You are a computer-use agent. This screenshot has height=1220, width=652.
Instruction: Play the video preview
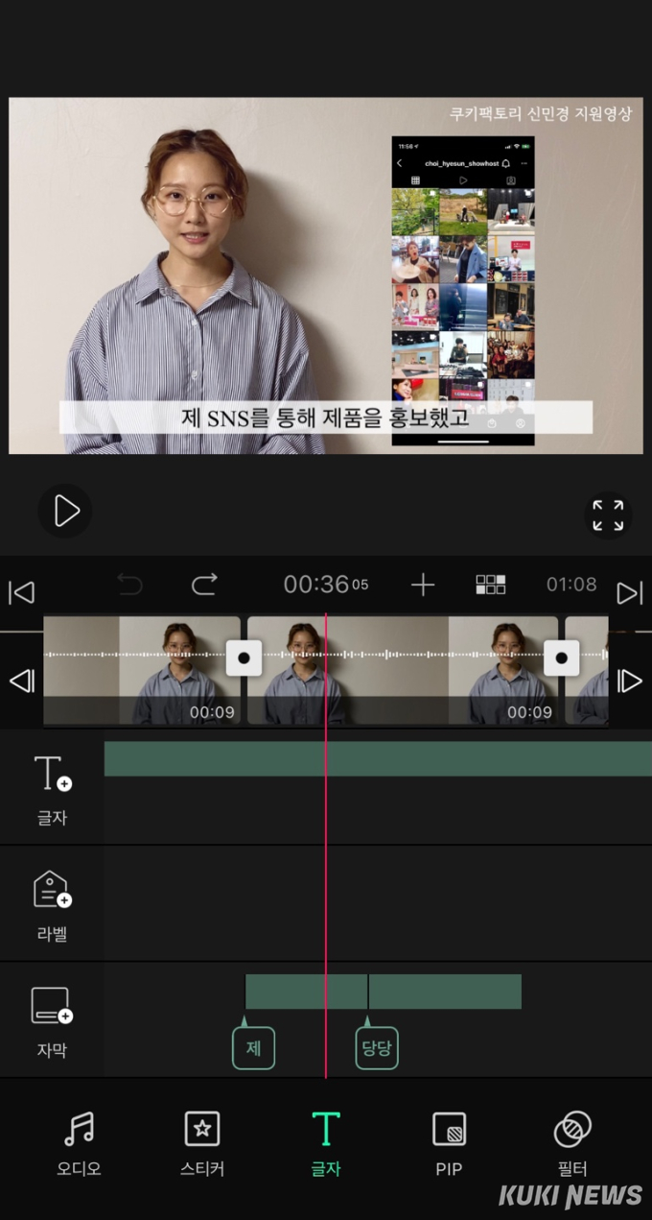click(x=65, y=511)
